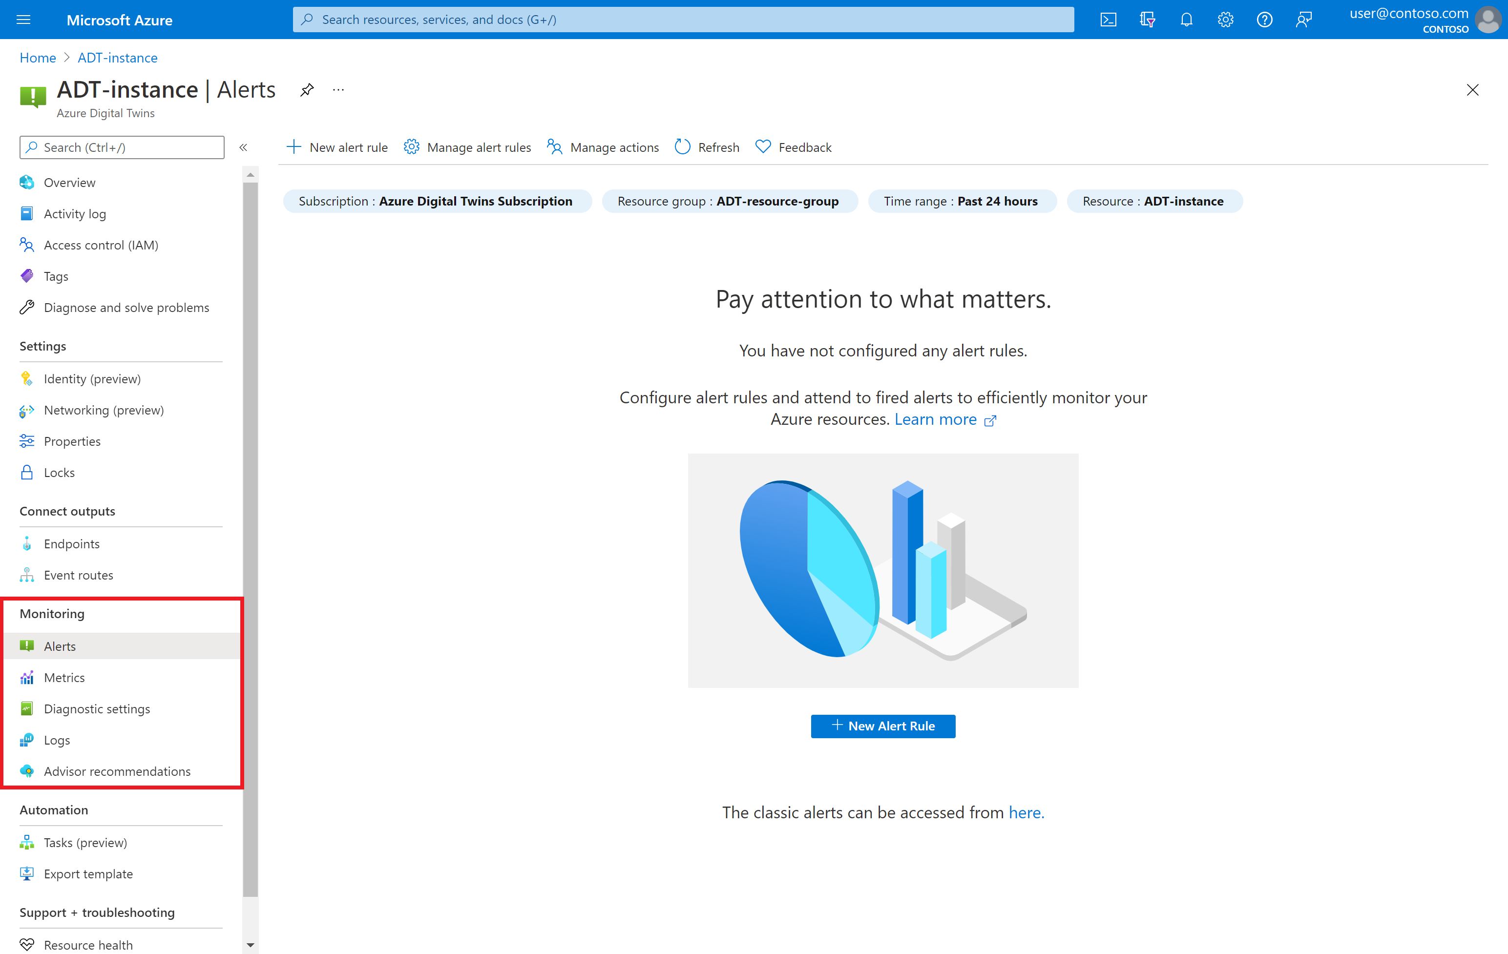Toggle the Feedback button on toolbar
The height and width of the screenshot is (954, 1508).
[792, 146]
